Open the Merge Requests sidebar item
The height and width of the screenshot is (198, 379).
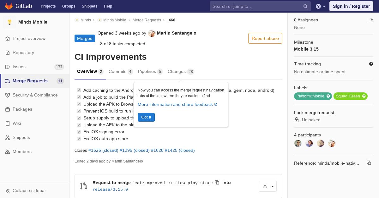click(x=35, y=81)
